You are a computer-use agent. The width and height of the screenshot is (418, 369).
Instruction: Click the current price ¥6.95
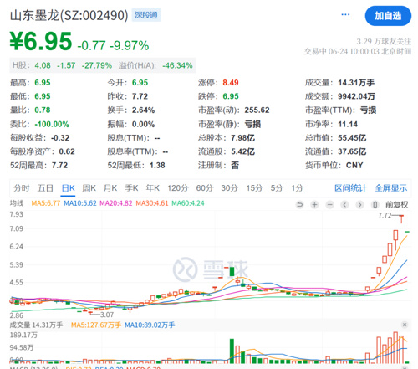click(41, 41)
